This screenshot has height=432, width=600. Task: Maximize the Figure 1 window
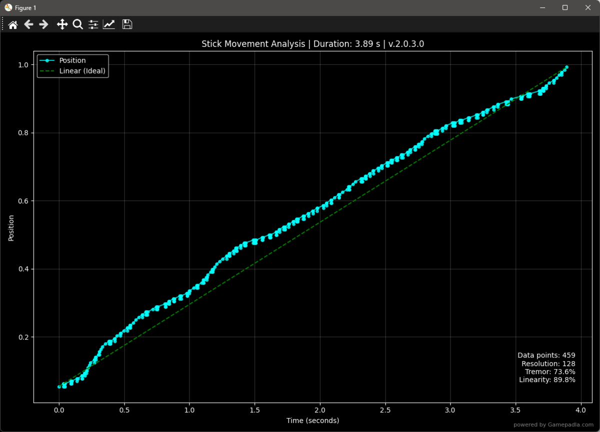565,7
